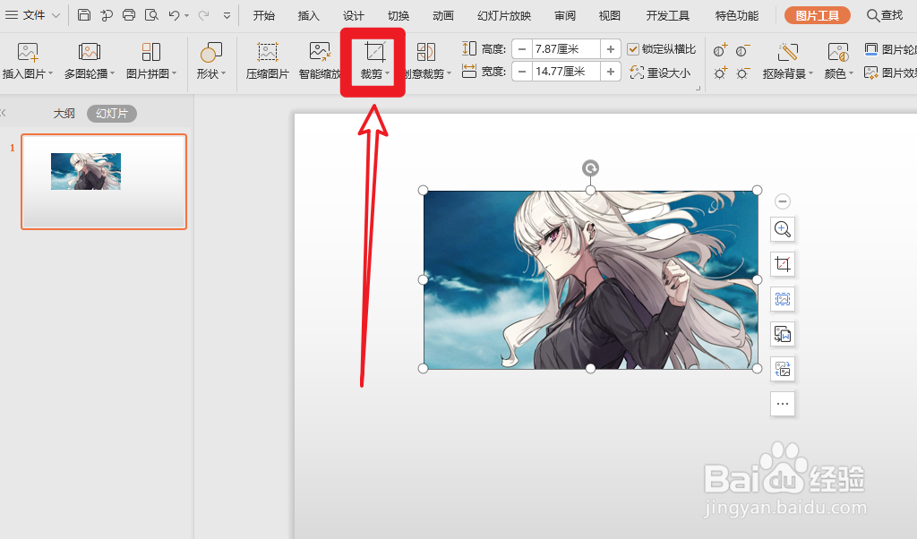Image resolution: width=917 pixels, height=539 pixels.
Task: Click the print preview icon
Action: [151, 15]
